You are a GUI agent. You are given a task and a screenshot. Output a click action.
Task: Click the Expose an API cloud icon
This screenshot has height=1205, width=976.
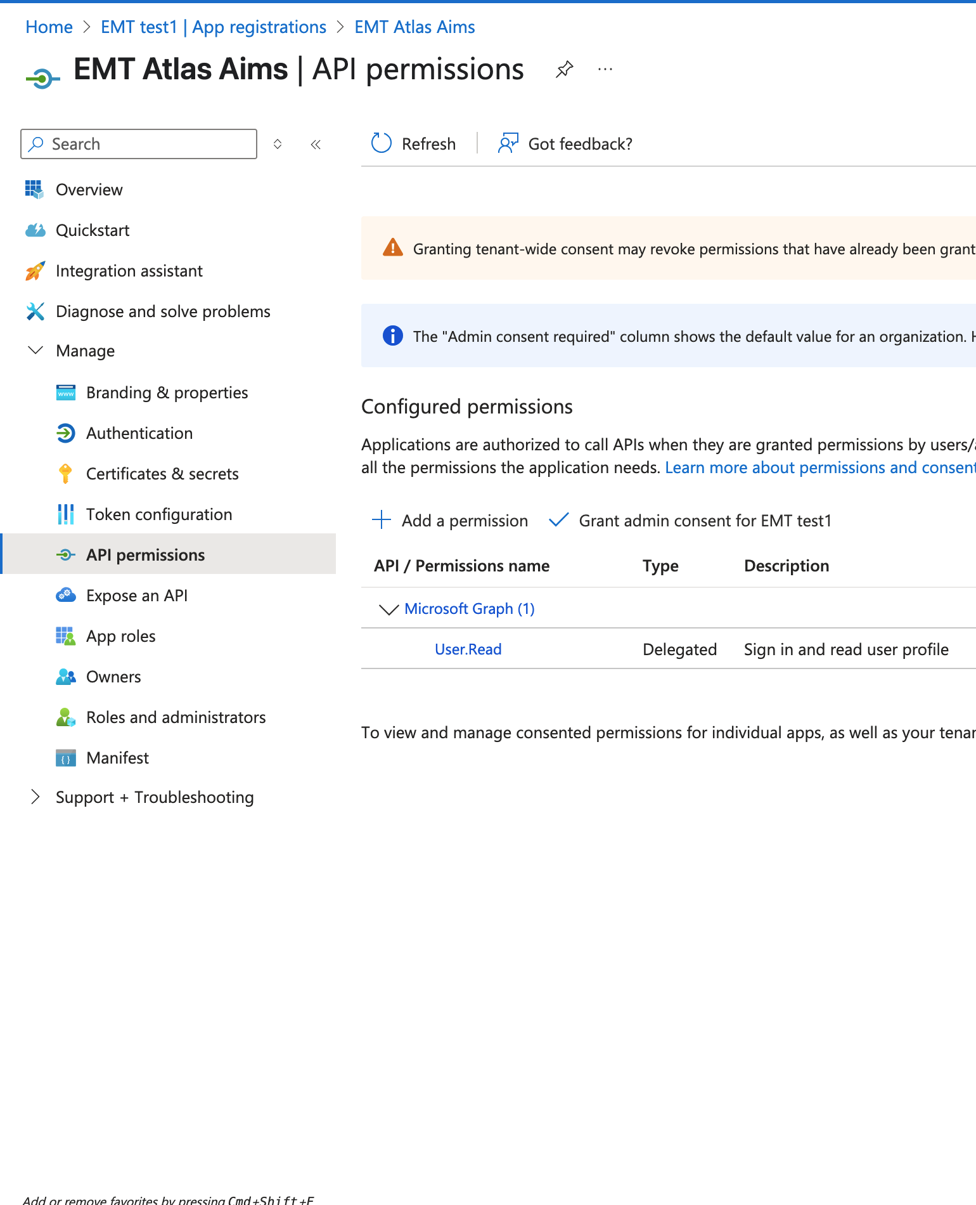click(x=65, y=596)
